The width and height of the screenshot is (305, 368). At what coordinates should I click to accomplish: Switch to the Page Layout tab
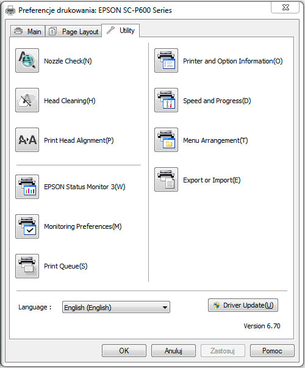pos(73,32)
